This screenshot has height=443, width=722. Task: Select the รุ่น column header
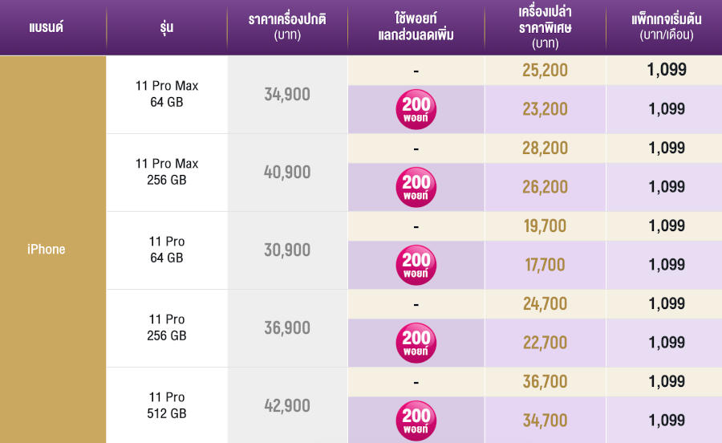coord(167,28)
